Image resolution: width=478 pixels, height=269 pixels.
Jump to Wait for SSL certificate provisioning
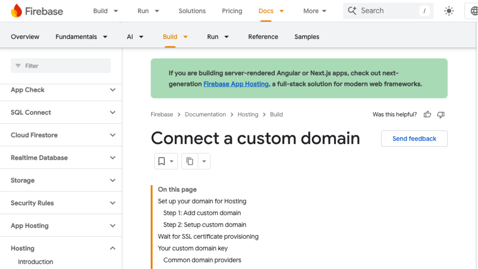[x=208, y=236]
